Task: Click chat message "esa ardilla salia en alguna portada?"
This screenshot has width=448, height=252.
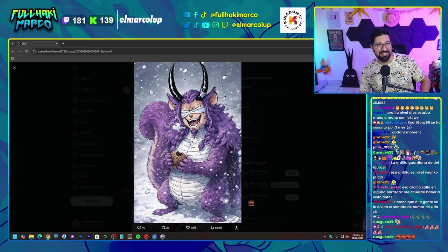Action: (406, 192)
